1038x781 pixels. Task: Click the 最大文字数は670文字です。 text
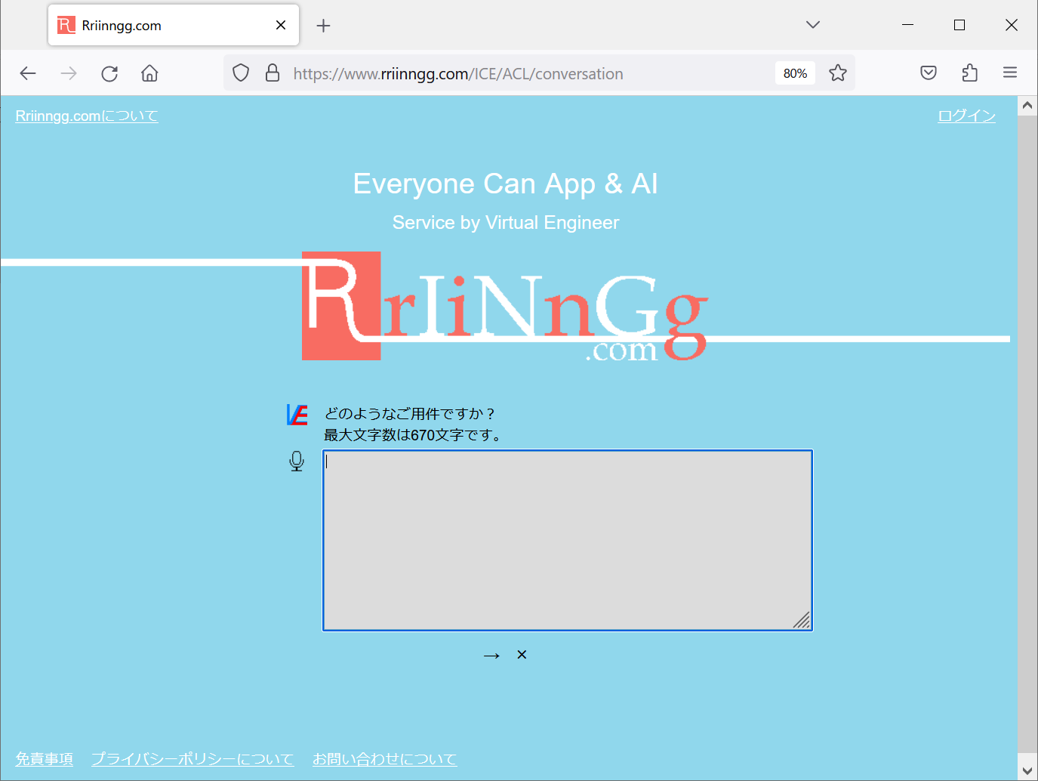tap(414, 435)
